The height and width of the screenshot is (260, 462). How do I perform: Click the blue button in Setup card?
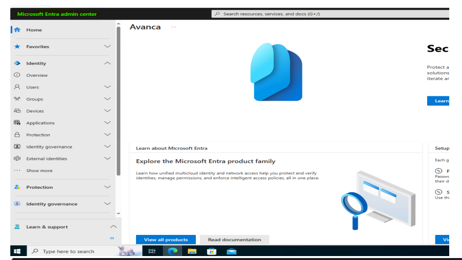(x=442, y=239)
